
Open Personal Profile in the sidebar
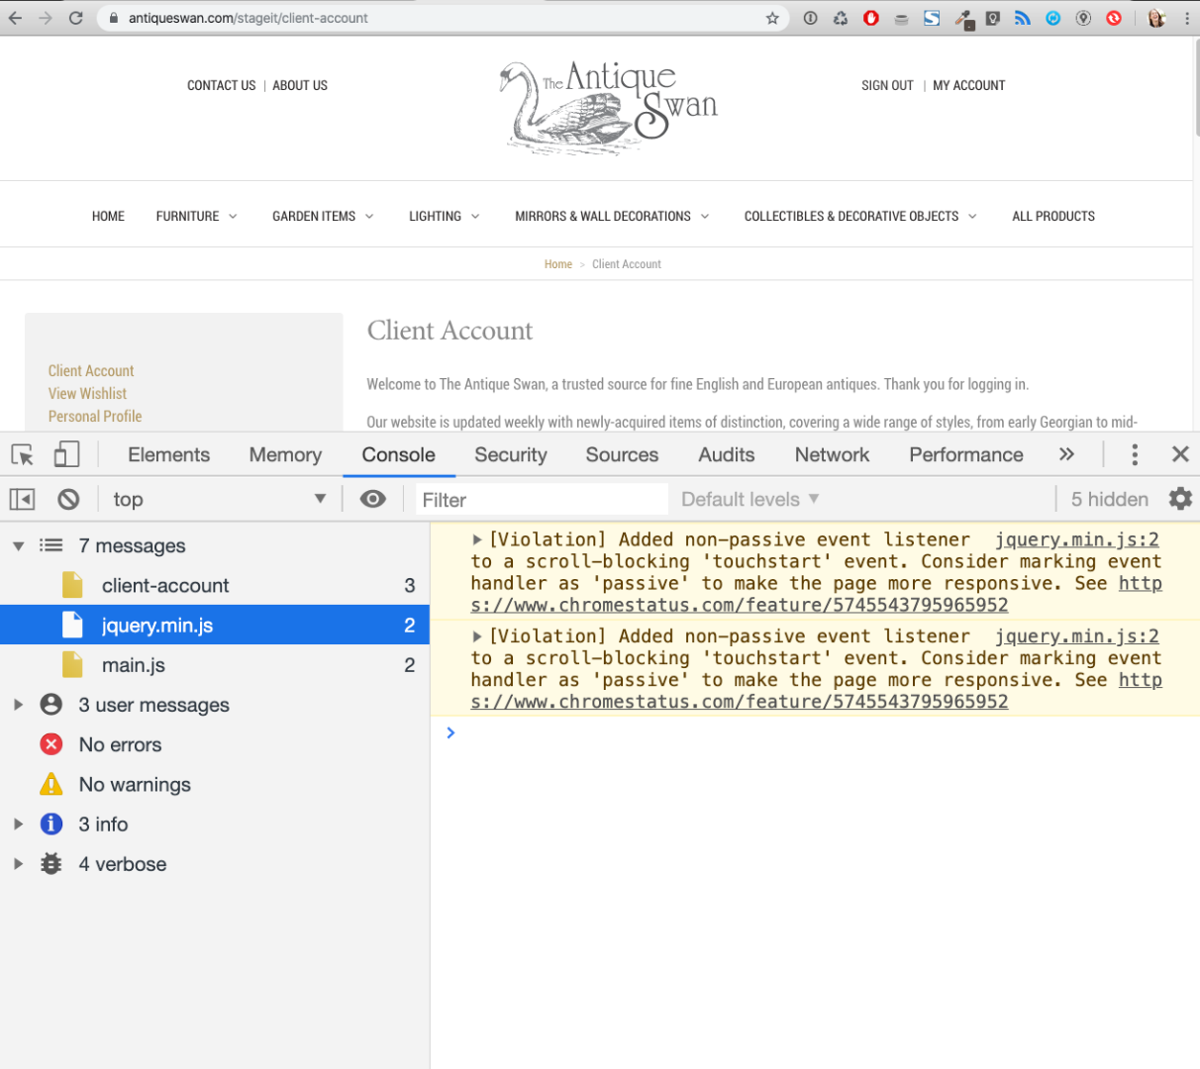(x=95, y=416)
